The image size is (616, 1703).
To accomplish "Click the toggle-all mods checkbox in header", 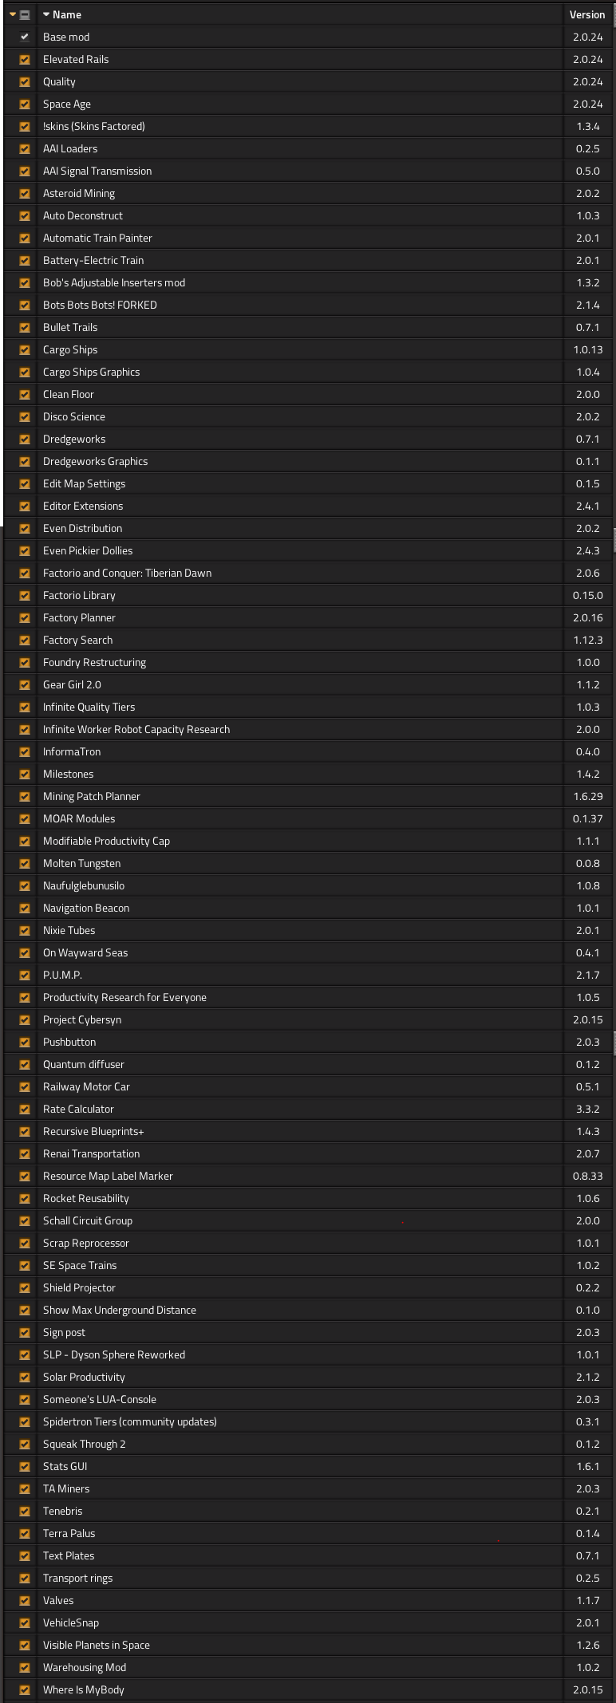I will [x=25, y=14].
